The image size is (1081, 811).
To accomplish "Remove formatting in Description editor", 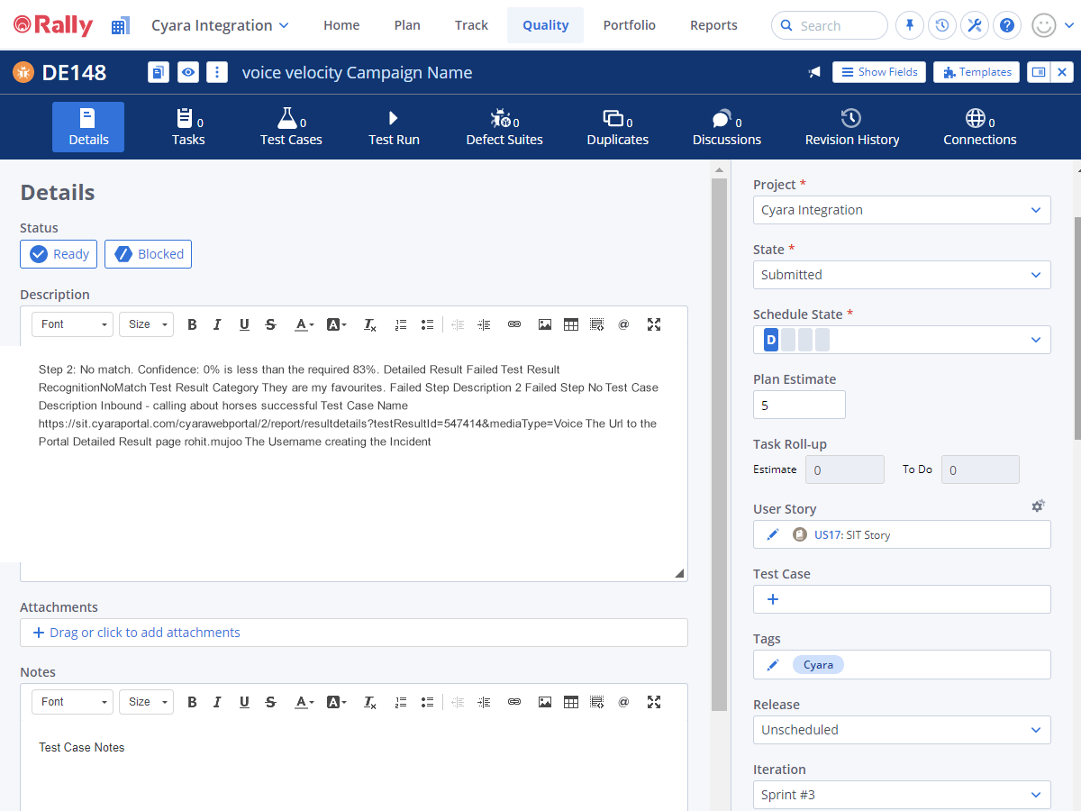I will 369,324.
